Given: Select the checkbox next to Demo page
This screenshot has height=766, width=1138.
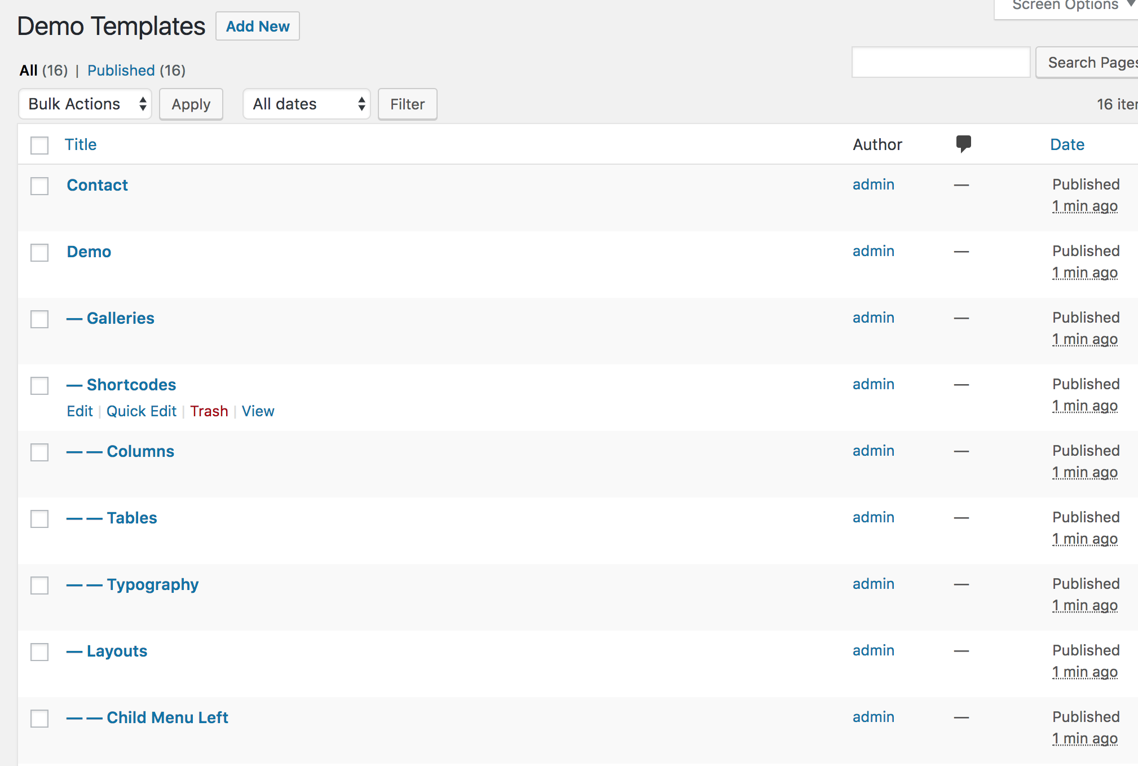Looking at the screenshot, I should click(39, 252).
